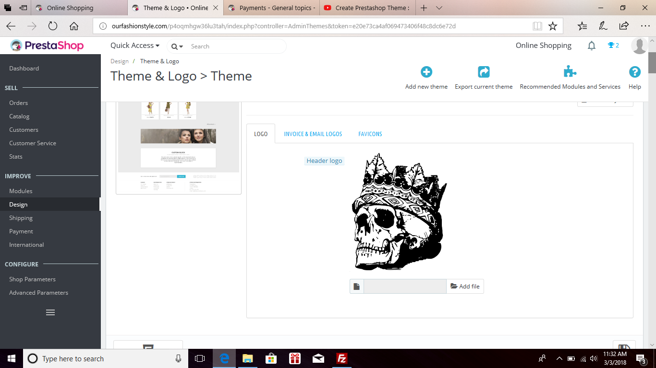Open Mail from the taskbar

318,358
